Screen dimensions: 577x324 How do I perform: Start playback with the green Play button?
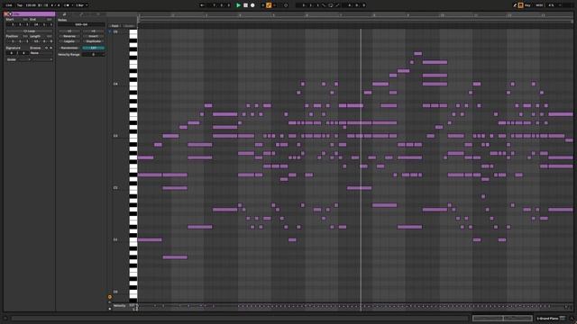tap(238, 5)
